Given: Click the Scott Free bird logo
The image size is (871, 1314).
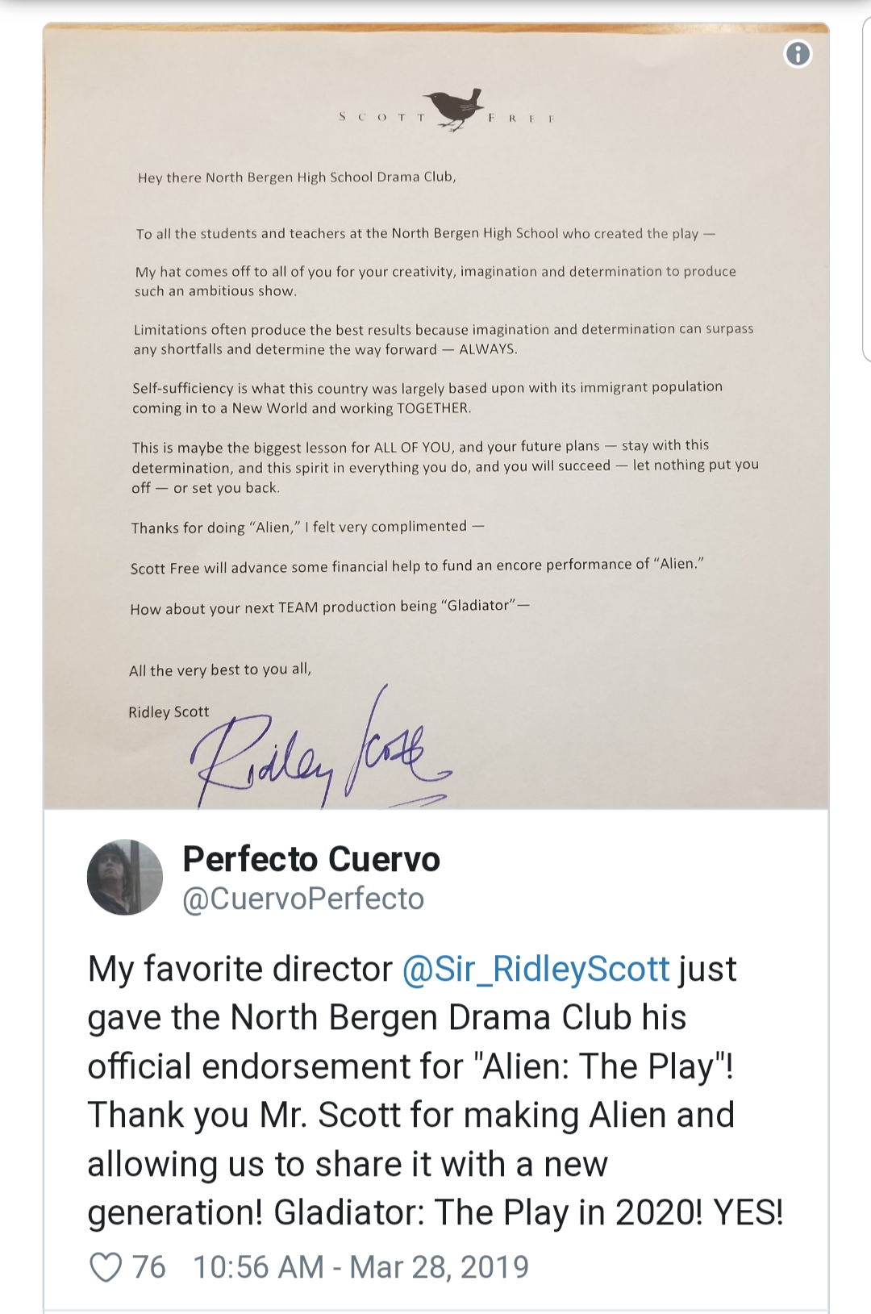Looking at the screenshot, I should coord(454,108).
